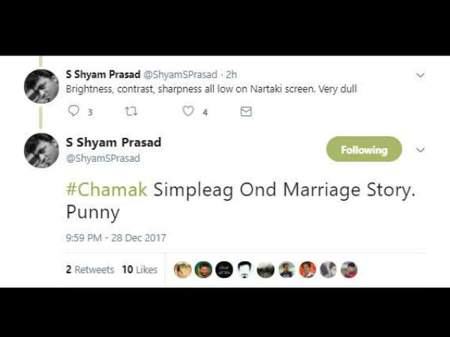Click the first liker's avatar
450x337 pixels.
point(182,270)
